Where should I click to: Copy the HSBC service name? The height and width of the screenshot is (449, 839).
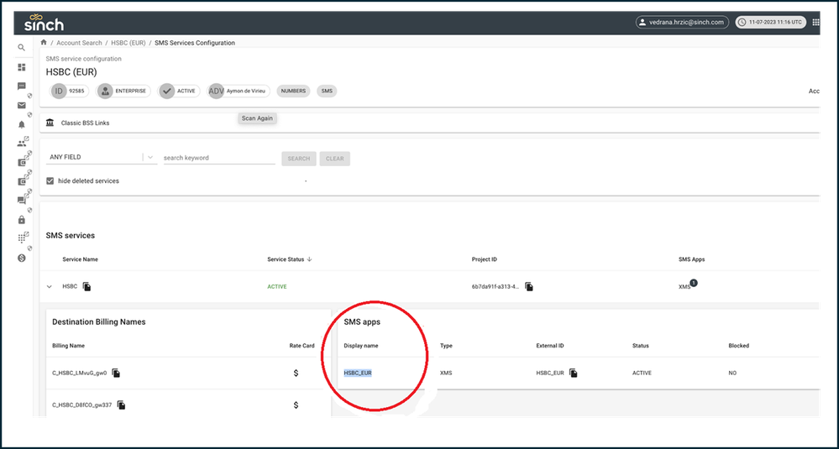(x=87, y=286)
